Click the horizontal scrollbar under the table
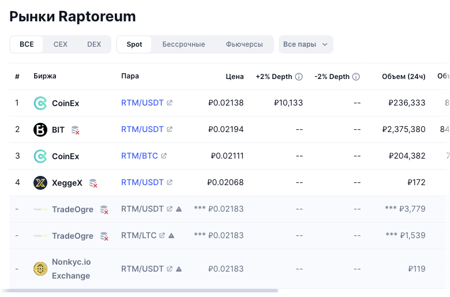 tap(140, 291)
